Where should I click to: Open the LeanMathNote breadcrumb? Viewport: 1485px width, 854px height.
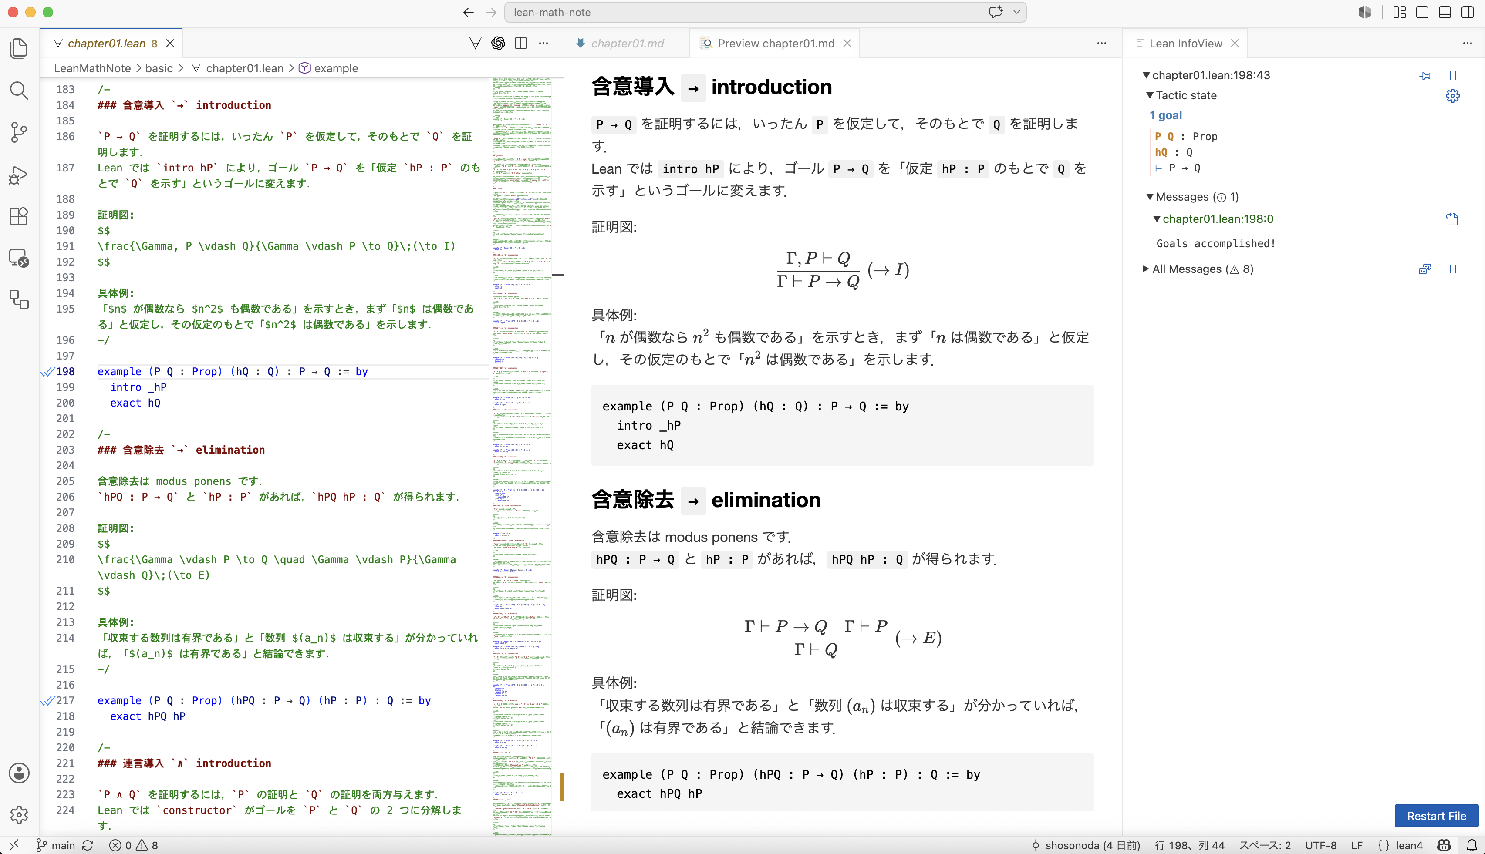point(92,69)
